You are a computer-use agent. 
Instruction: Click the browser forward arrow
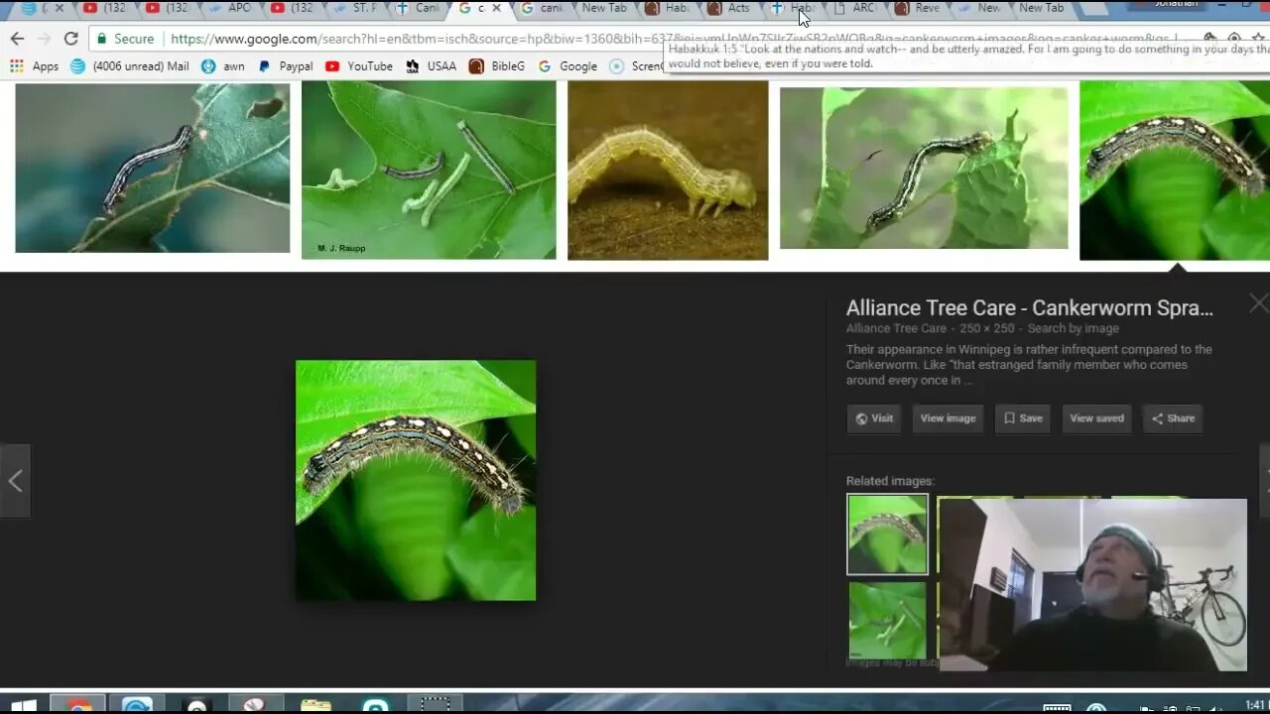44,39
